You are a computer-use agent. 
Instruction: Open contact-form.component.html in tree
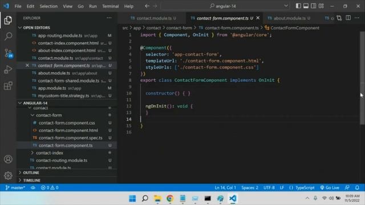click(x=67, y=130)
